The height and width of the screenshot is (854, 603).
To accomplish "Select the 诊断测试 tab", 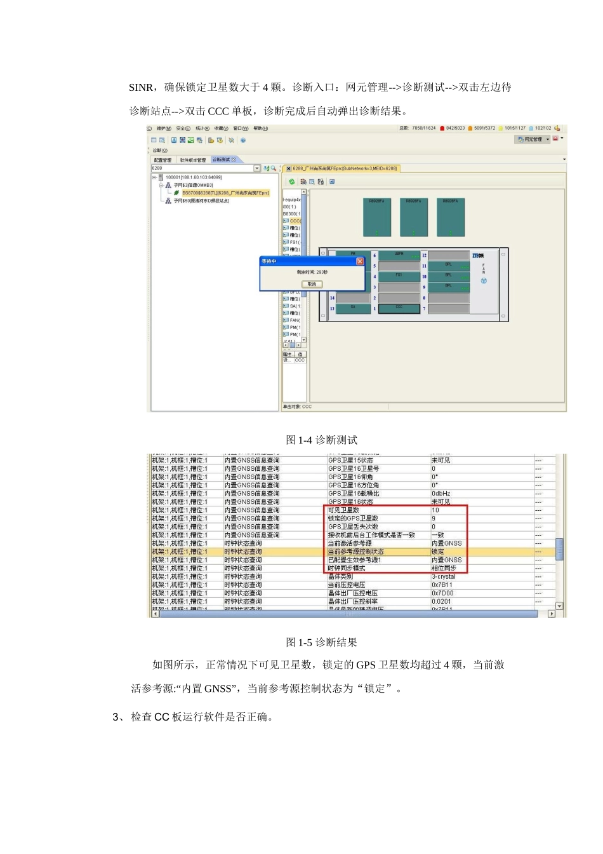I will click(224, 160).
